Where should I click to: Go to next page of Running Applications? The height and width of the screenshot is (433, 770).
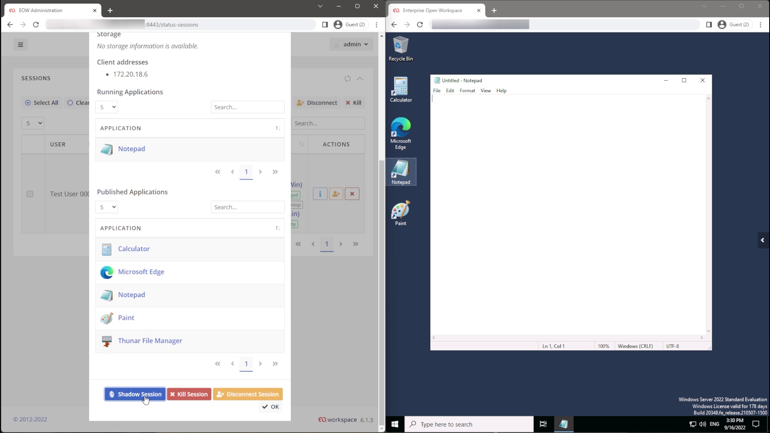pyautogui.click(x=260, y=172)
